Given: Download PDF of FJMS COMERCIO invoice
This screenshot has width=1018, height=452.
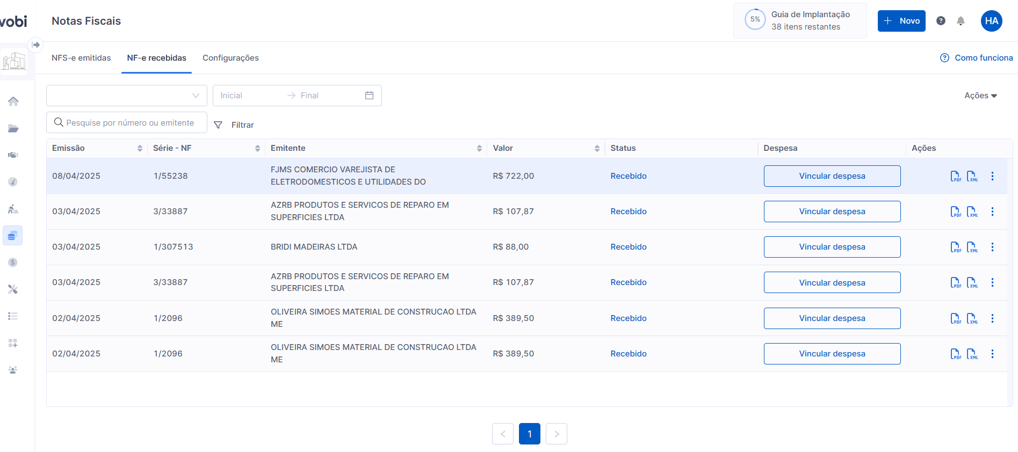Looking at the screenshot, I should point(955,176).
